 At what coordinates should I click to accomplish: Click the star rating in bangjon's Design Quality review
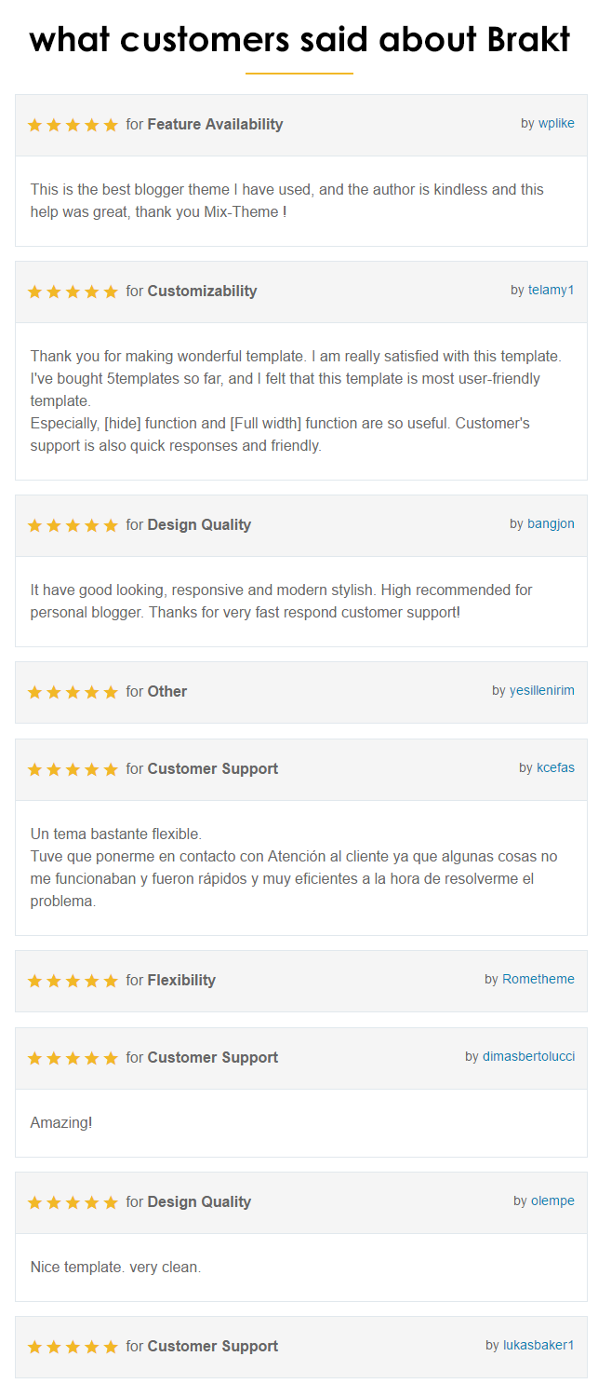pyautogui.click(x=73, y=525)
